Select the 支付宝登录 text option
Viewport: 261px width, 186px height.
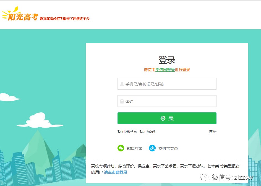click(168, 149)
